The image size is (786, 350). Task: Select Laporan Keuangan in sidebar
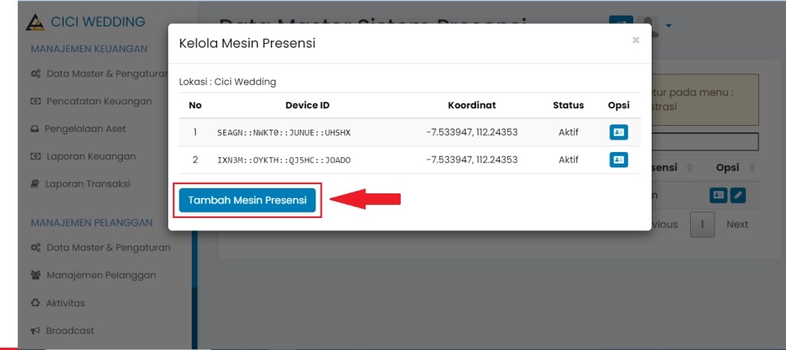pos(90,157)
